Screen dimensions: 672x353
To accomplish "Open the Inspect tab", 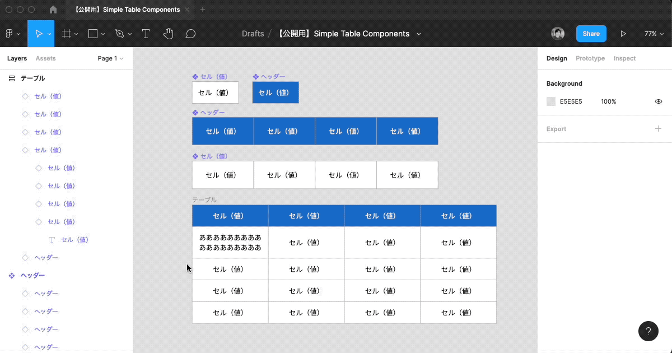I will pos(624,58).
